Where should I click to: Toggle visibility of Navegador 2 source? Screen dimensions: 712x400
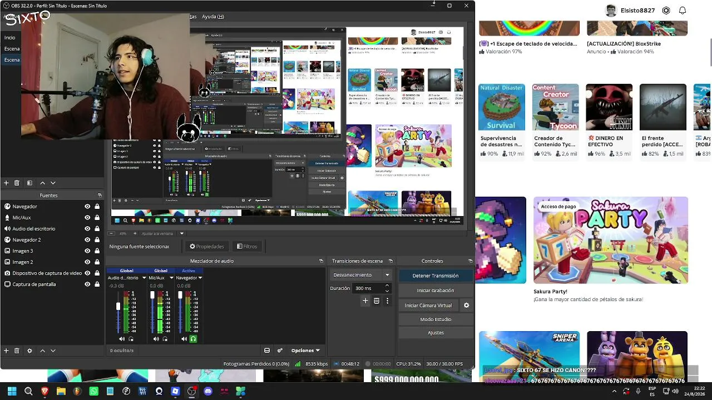pyautogui.click(x=87, y=240)
